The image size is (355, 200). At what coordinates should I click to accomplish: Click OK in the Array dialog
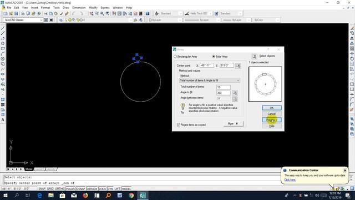(x=272, y=108)
